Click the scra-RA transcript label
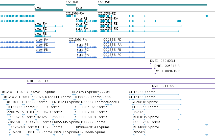 tap(82, 29)
